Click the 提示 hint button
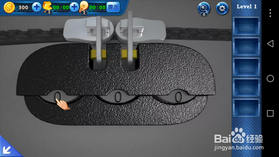This screenshot has height=157, width=279. coord(113,7)
